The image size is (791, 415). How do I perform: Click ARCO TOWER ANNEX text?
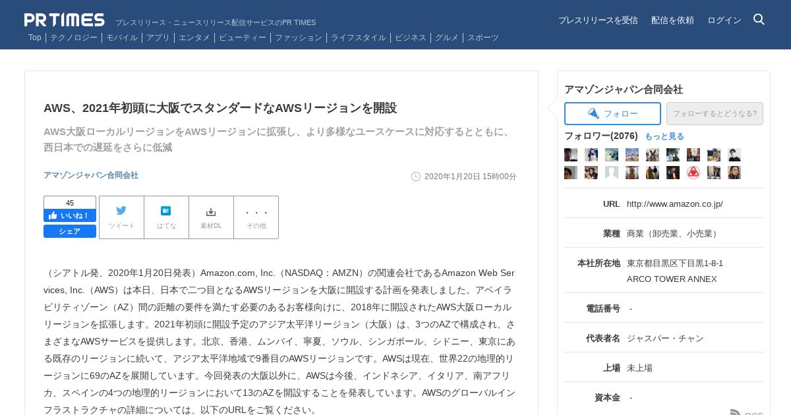(x=672, y=279)
